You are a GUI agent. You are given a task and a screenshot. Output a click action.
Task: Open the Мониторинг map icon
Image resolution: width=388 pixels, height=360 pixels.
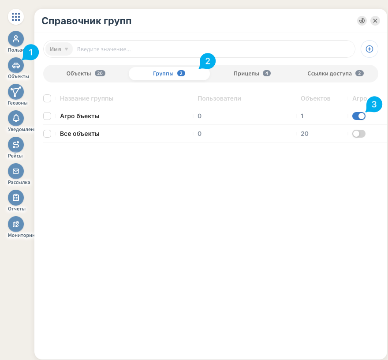coord(16,224)
